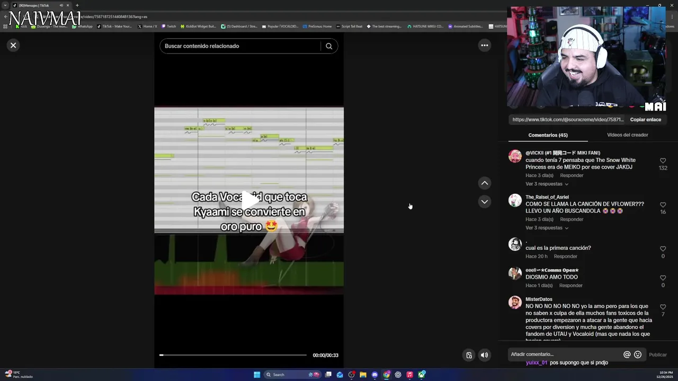Reply to @VICKII's comment via Responder
Screen dimensions: 678x381
coord(572,176)
